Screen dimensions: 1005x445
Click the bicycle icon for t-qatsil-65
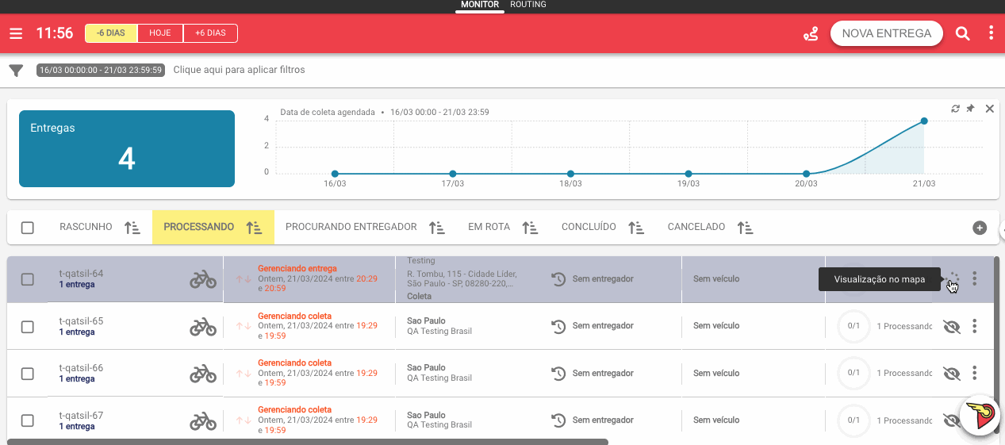click(x=203, y=327)
